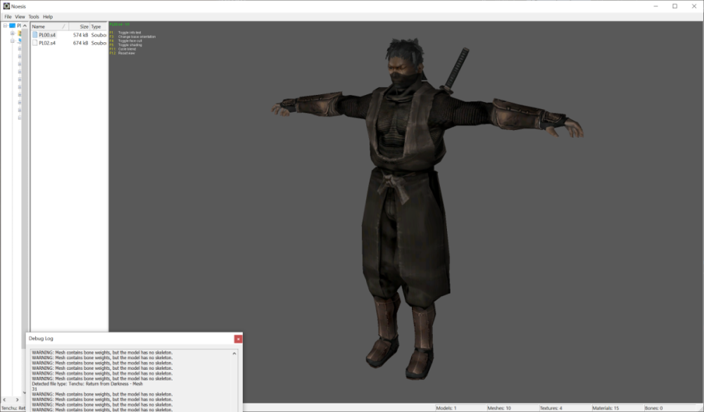Viewport: 704px width, 412px height.
Task: Click the 'Debug Log' window title
Action: pyautogui.click(x=41, y=338)
